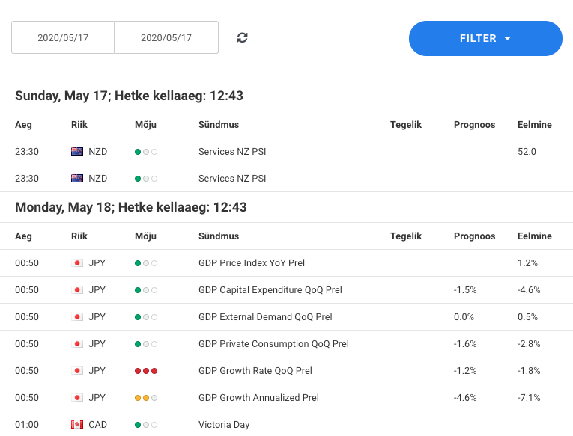Image resolution: width=573 pixels, height=436 pixels.
Task: Click the Sunday table's Tegelik column header
Action: (406, 125)
